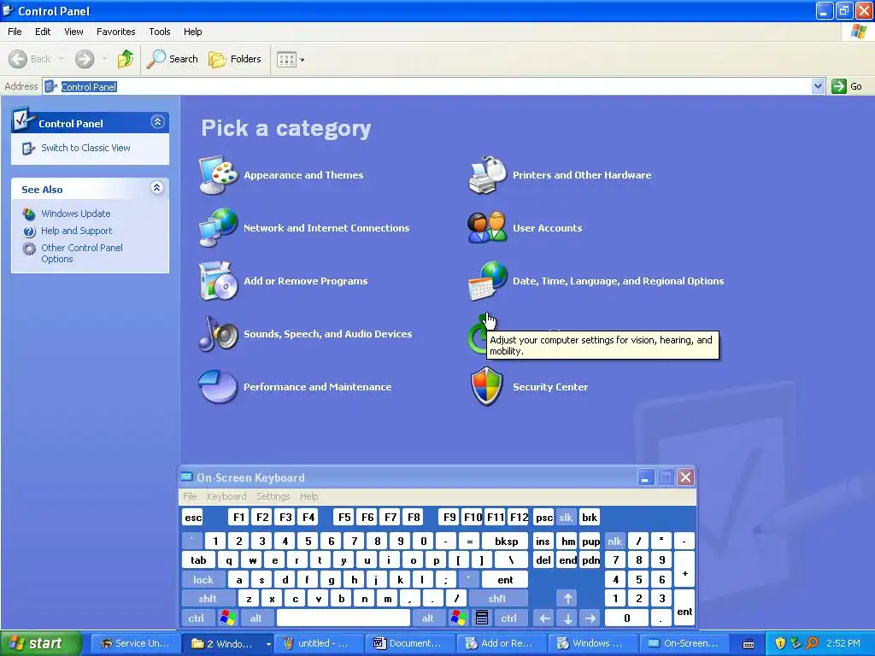Open the Forward button history dropdown arrow
This screenshot has width=875, height=656.
(x=104, y=59)
